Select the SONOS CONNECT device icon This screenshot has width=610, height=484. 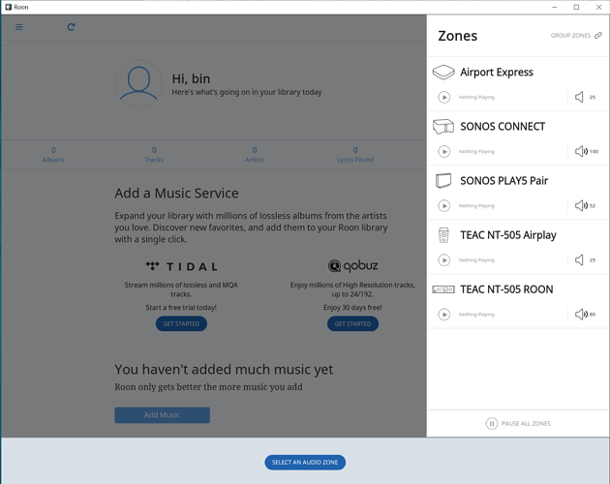443,127
